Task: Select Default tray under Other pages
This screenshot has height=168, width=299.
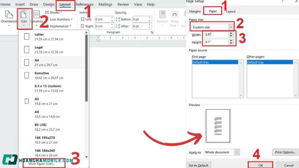Action: 270,62
